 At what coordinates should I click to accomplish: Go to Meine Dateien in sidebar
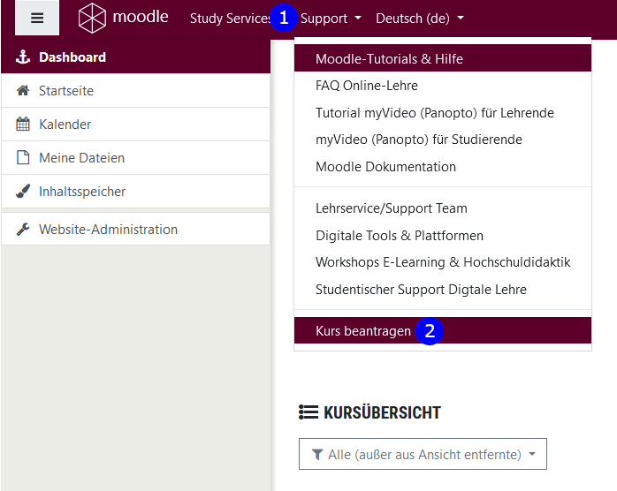[x=81, y=158]
